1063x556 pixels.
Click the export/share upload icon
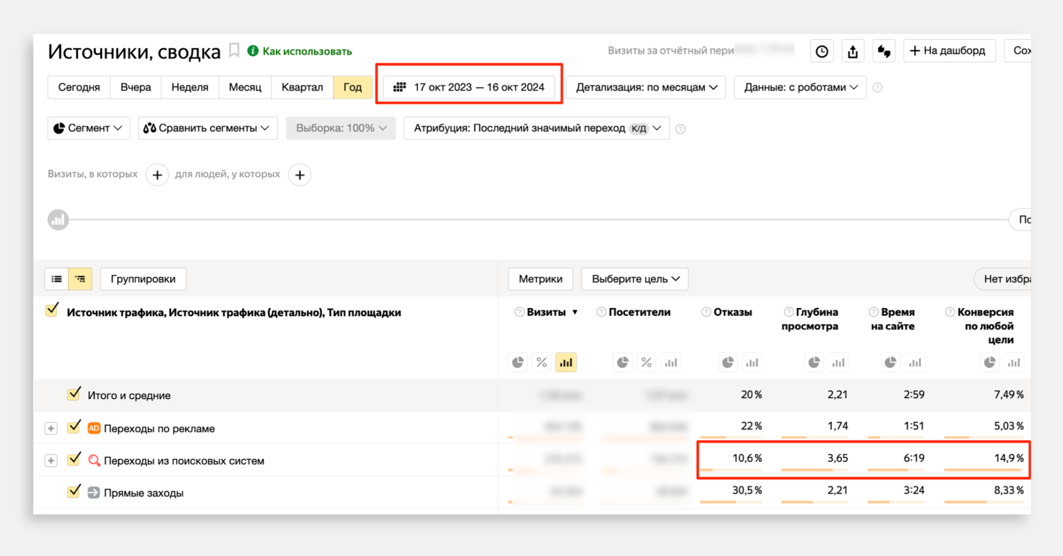coord(853,51)
